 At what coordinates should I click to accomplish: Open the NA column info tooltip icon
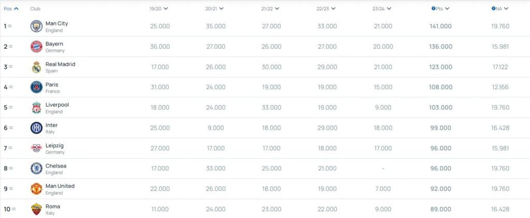(x=493, y=9)
